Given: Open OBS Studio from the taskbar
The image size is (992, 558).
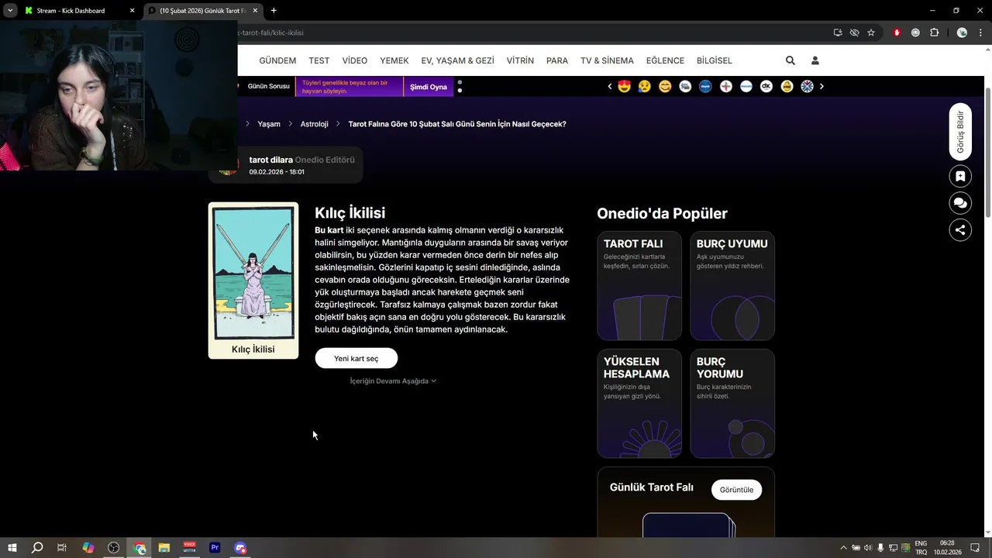Looking at the screenshot, I should (114, 548).
